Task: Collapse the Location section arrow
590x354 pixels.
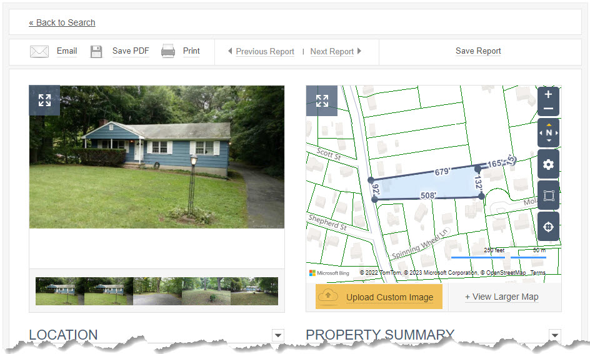Action: click(277, 335)
